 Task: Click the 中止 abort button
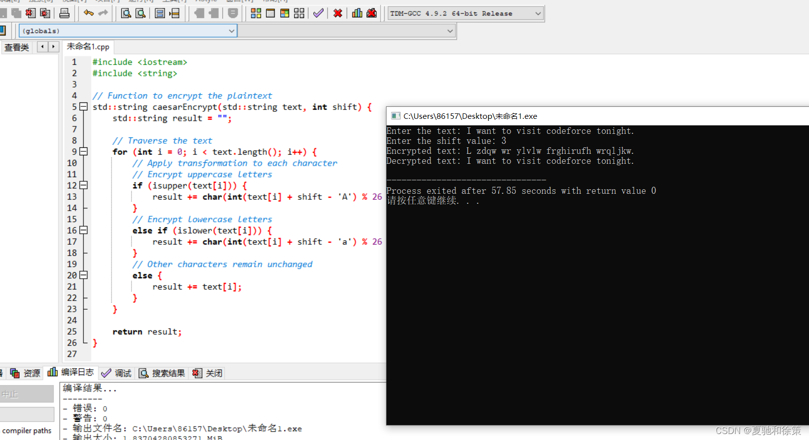(x=27, y=394)
